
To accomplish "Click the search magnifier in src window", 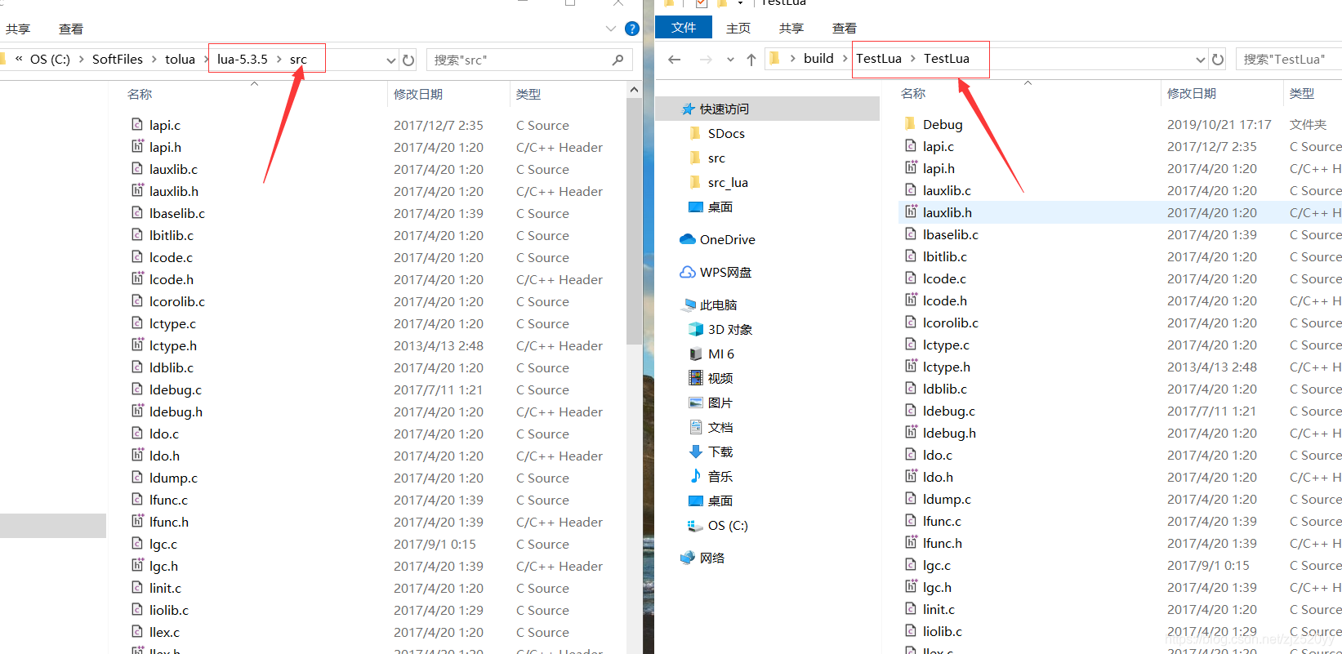I will [617, 60].
